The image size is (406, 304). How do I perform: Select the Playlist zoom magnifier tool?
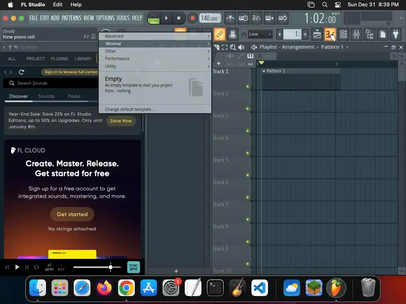[233, 47]
